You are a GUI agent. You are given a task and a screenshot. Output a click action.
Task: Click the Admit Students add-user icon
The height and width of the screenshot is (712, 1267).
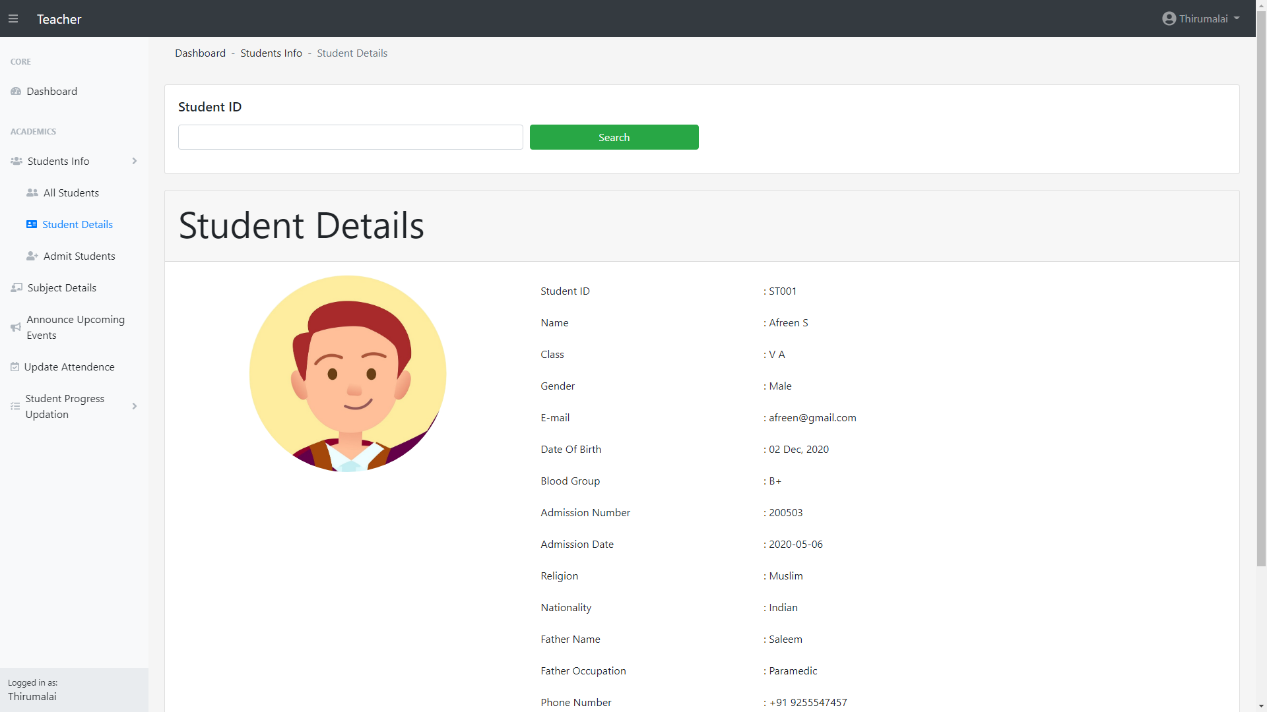(x=32, y=256)
